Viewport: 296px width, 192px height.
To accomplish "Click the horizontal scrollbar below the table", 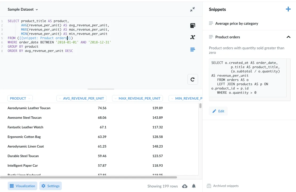I will pyautogui.click(x=88, y=177).
